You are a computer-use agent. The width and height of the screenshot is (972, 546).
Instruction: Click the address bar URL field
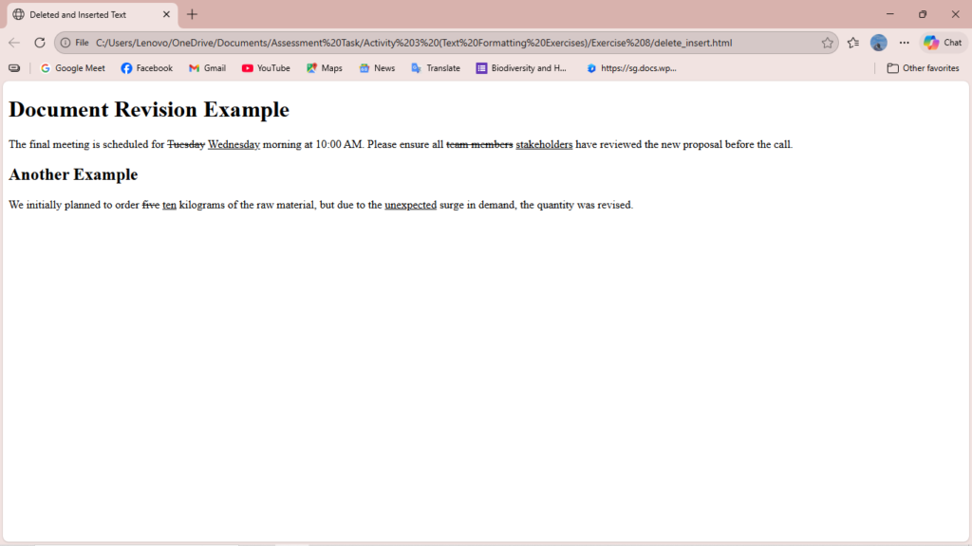pos(427,43)
